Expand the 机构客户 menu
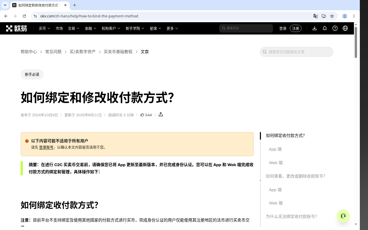368x230 pixels. (x=111, y=28)
